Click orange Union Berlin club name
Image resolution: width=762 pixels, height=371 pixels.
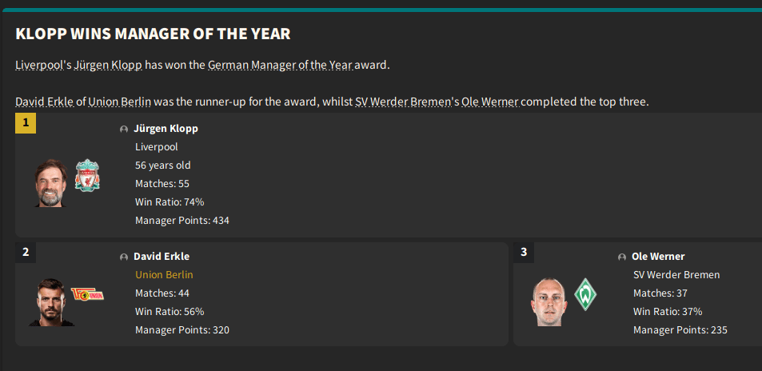point(164,275)
